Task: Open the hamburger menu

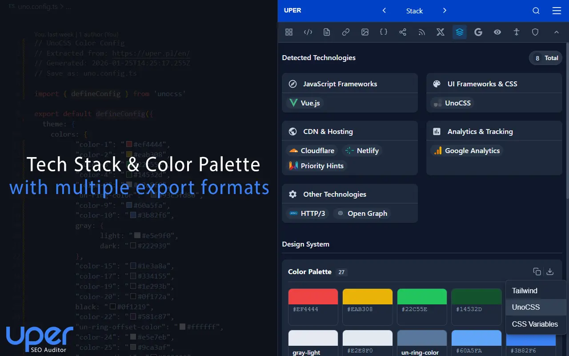Action: pyautogui.click(x=557, y=11)
